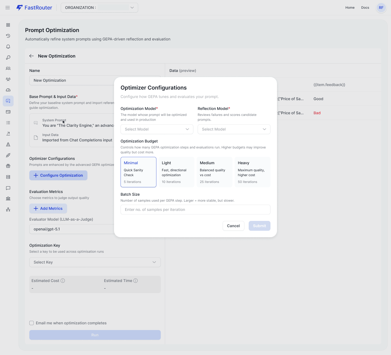Open the Evaluator Model openai/gpt-5.1 field
This screenshot has width=391, height=355.
click(72, 229)
